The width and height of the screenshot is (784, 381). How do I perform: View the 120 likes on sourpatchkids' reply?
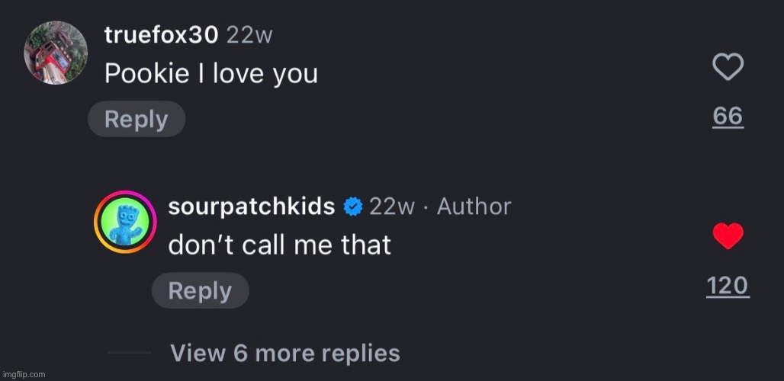727,286
